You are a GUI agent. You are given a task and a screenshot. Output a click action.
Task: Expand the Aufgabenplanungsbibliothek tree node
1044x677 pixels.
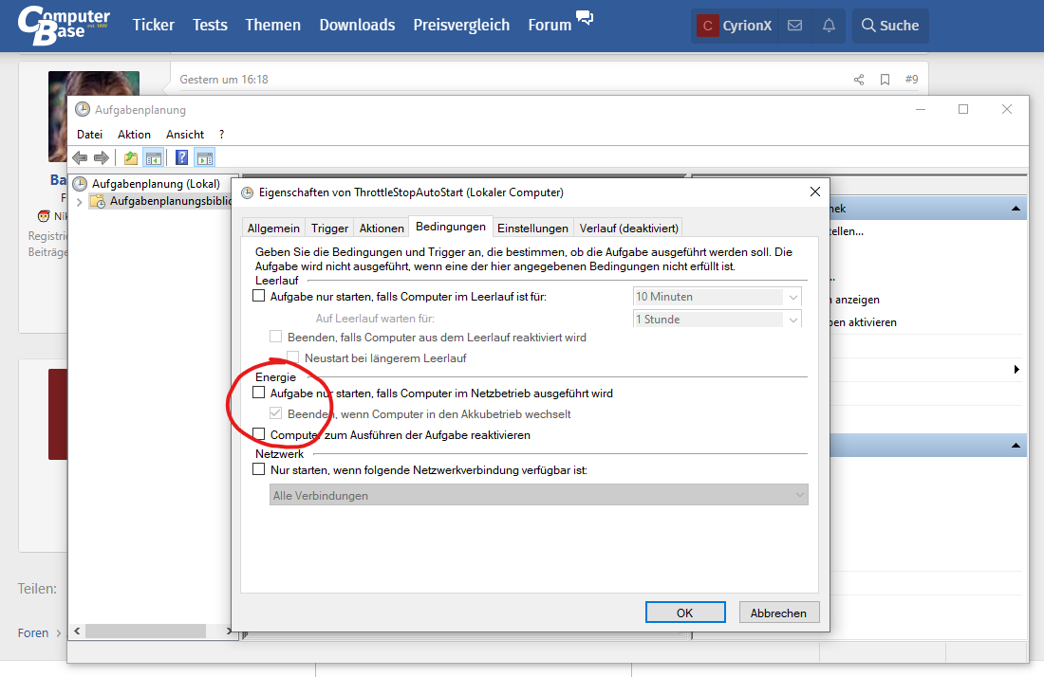[79, 202]
